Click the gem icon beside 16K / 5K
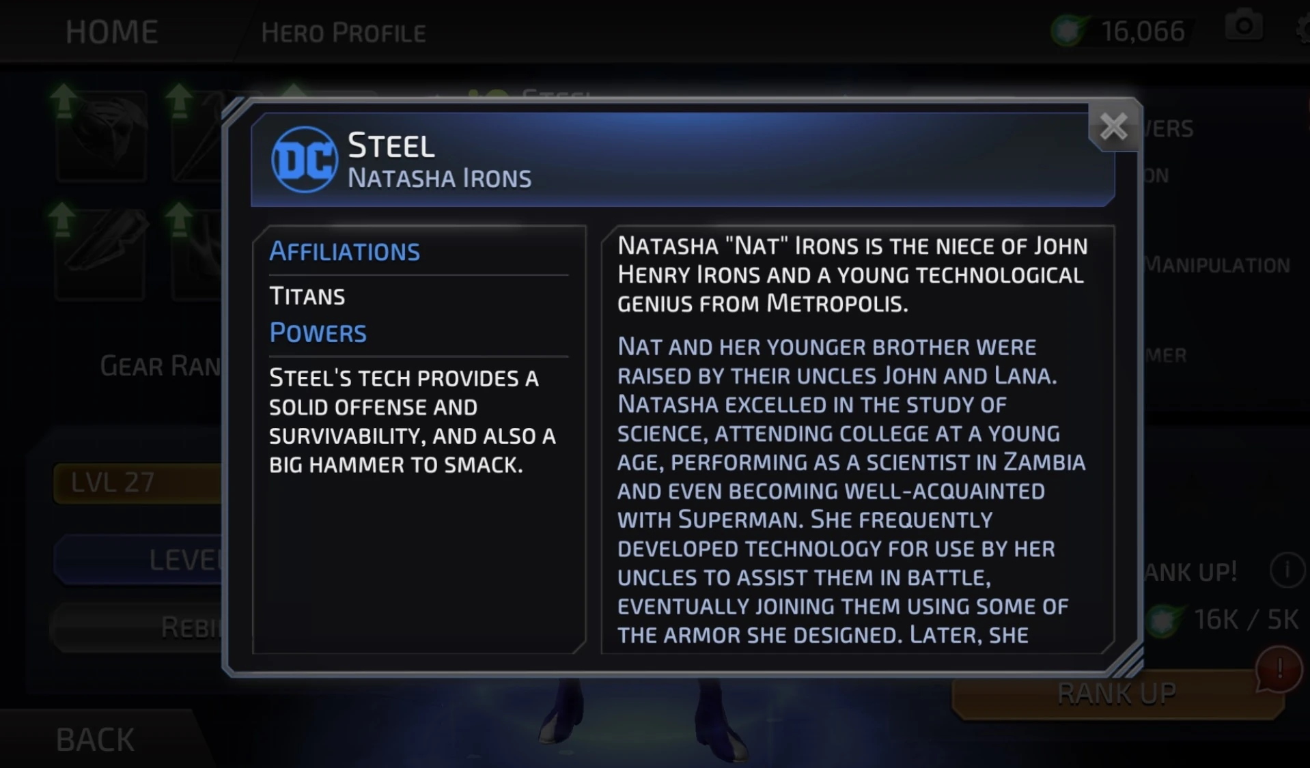This screenshot has width=1310, height=768. click(x=1165, y=620)
